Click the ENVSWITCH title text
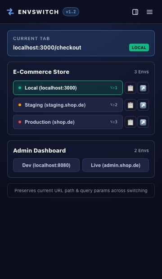 pyautogui.click(x=38, y=12)
